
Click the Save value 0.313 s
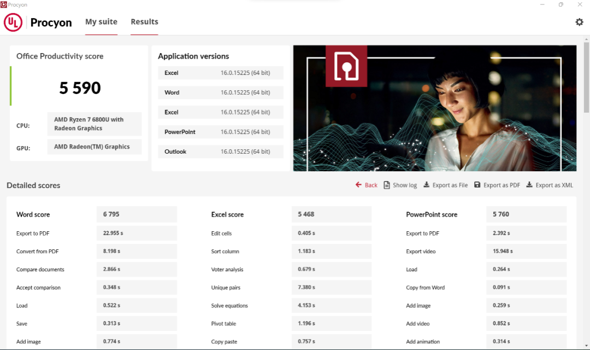coord(137,324)
